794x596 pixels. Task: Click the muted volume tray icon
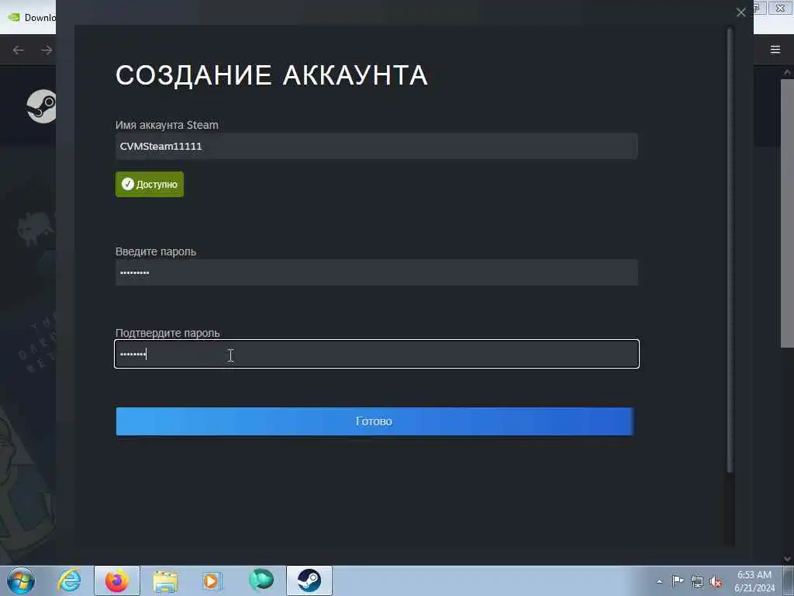[x=716, y=582]
